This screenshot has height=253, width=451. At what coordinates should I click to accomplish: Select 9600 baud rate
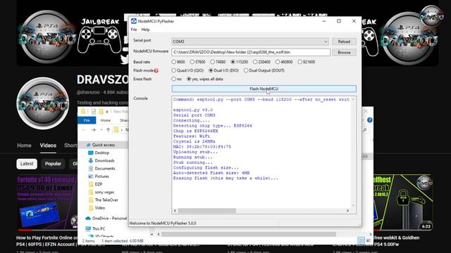pos(178,62)
